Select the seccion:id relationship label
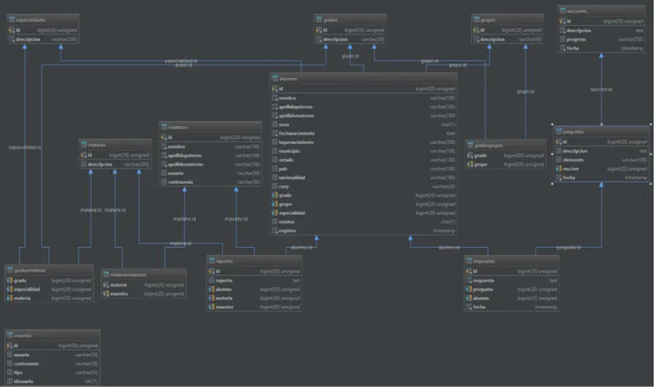 point(601,90)
